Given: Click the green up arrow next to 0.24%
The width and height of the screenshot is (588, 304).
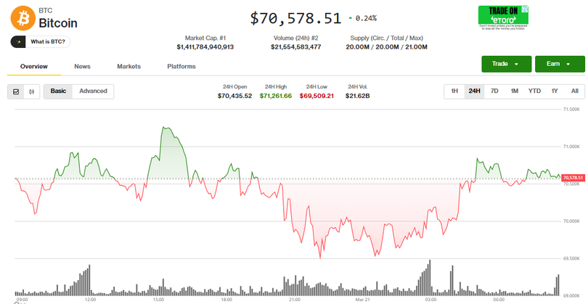Looking at the screenshot, I should pos(351,17).
